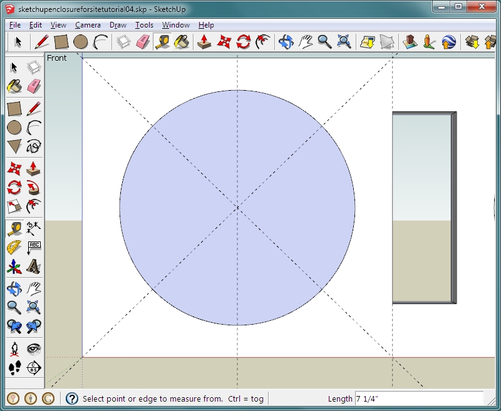Go to Next view camera icon
Viewport: 501px width, 411px height.
tap(34, 327)
